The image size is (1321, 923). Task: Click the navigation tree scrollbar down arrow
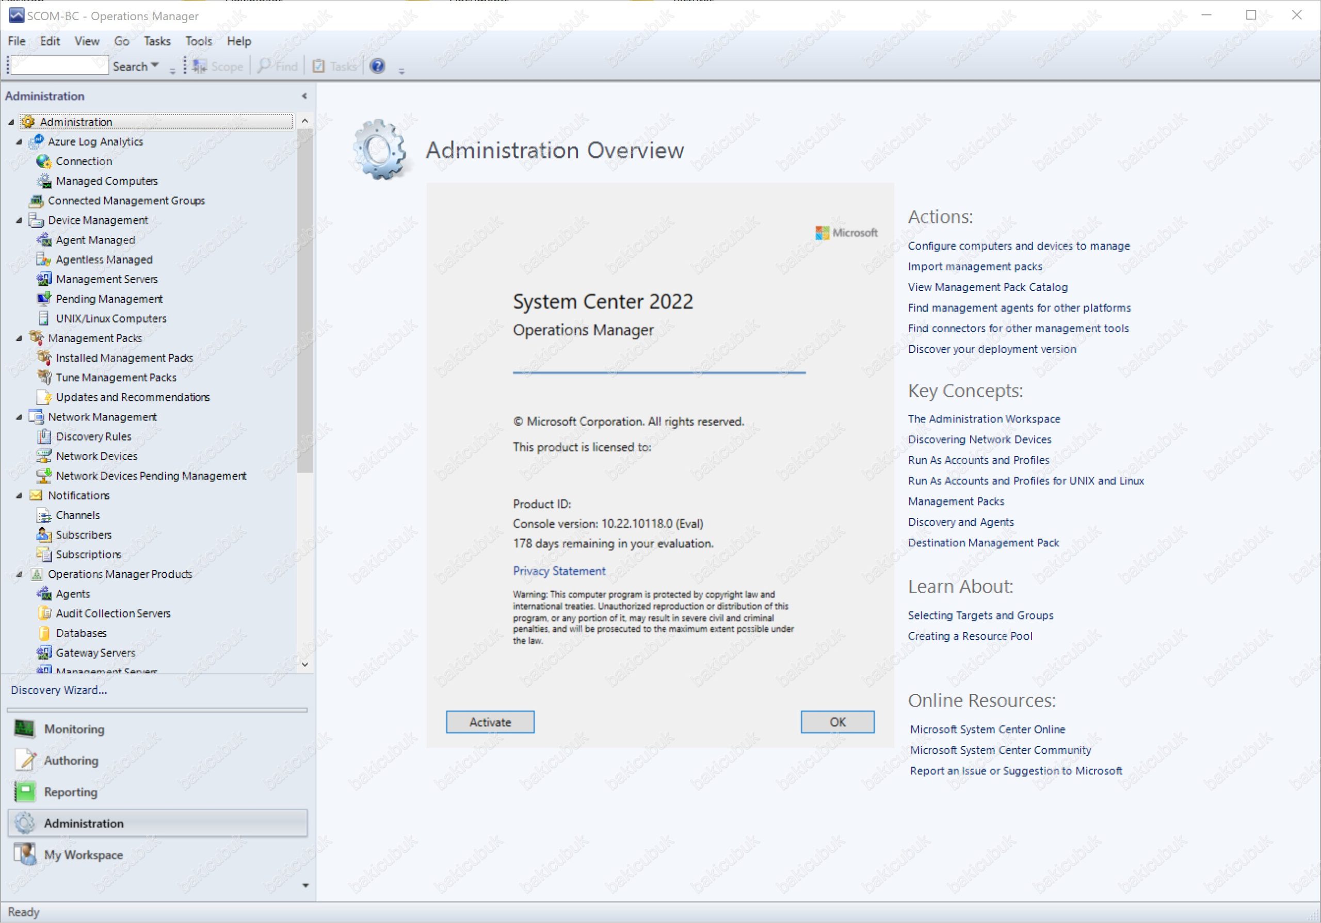tap(305, 664)
